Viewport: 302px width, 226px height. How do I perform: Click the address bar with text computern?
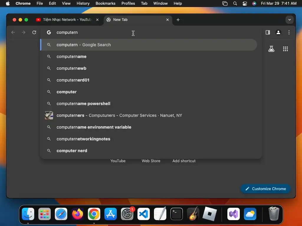(x=151, y=32)
